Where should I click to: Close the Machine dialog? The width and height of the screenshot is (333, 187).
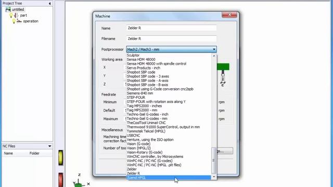(x=229, y=15)
